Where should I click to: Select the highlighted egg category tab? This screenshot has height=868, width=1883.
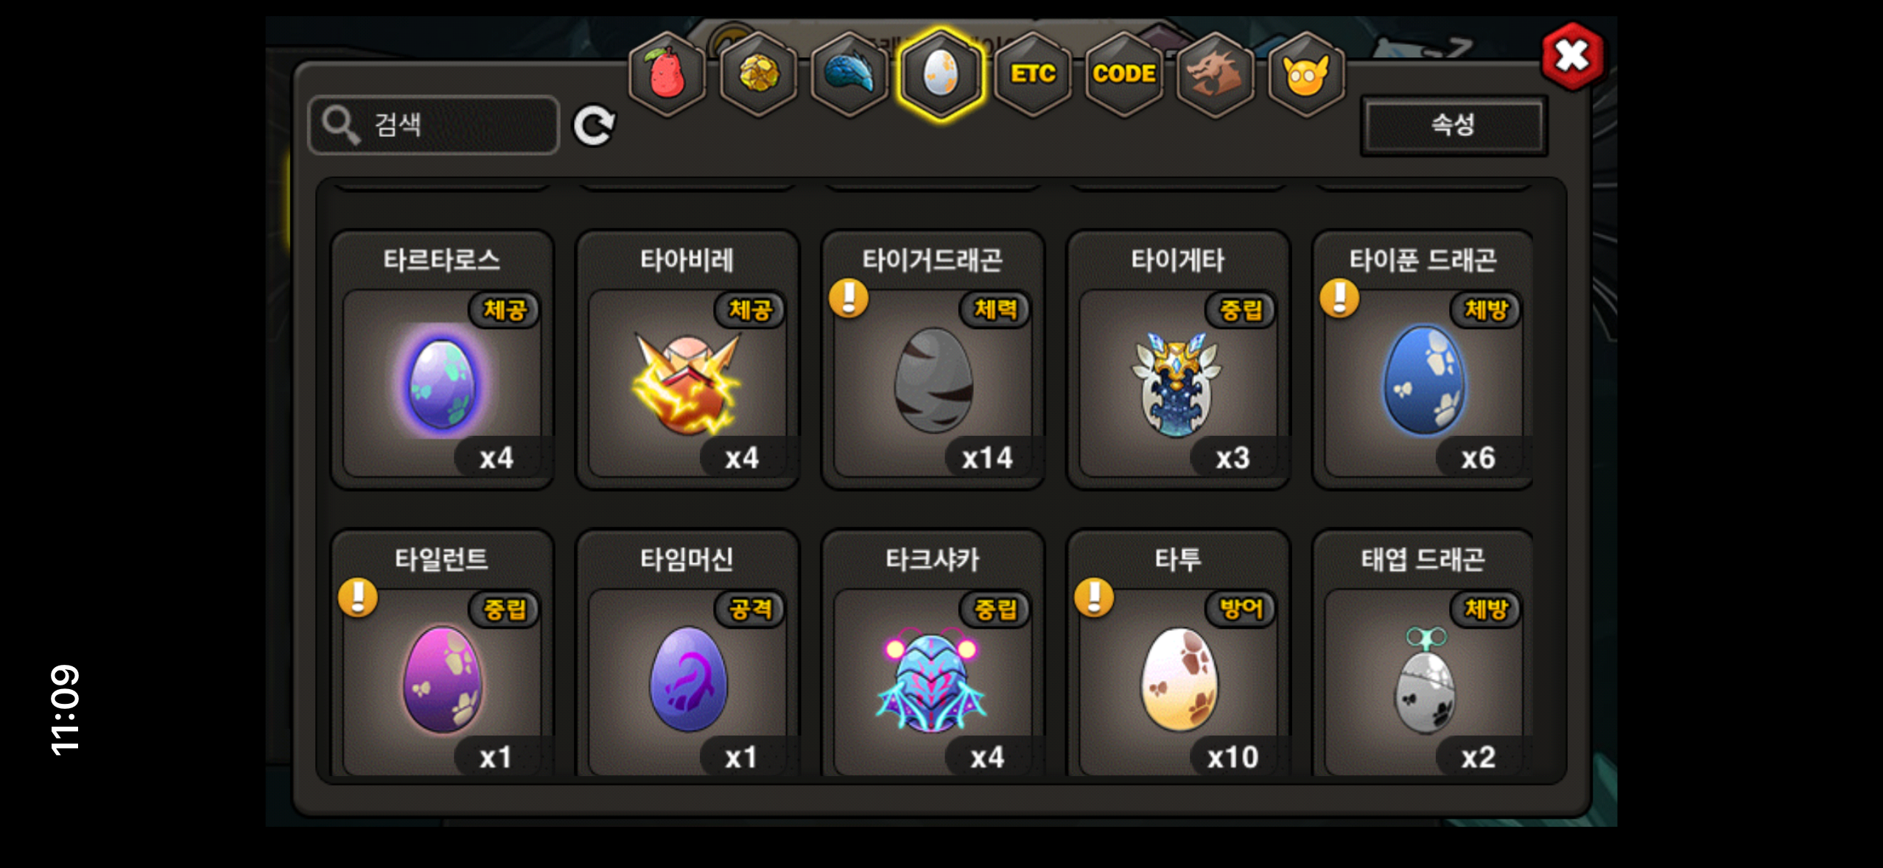coord(941,74)
